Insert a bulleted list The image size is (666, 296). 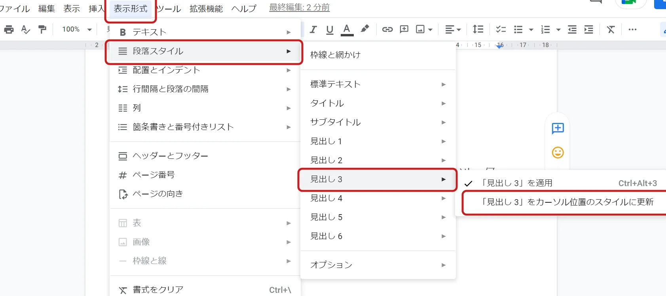pyautogui.click(x=518, y=29)
